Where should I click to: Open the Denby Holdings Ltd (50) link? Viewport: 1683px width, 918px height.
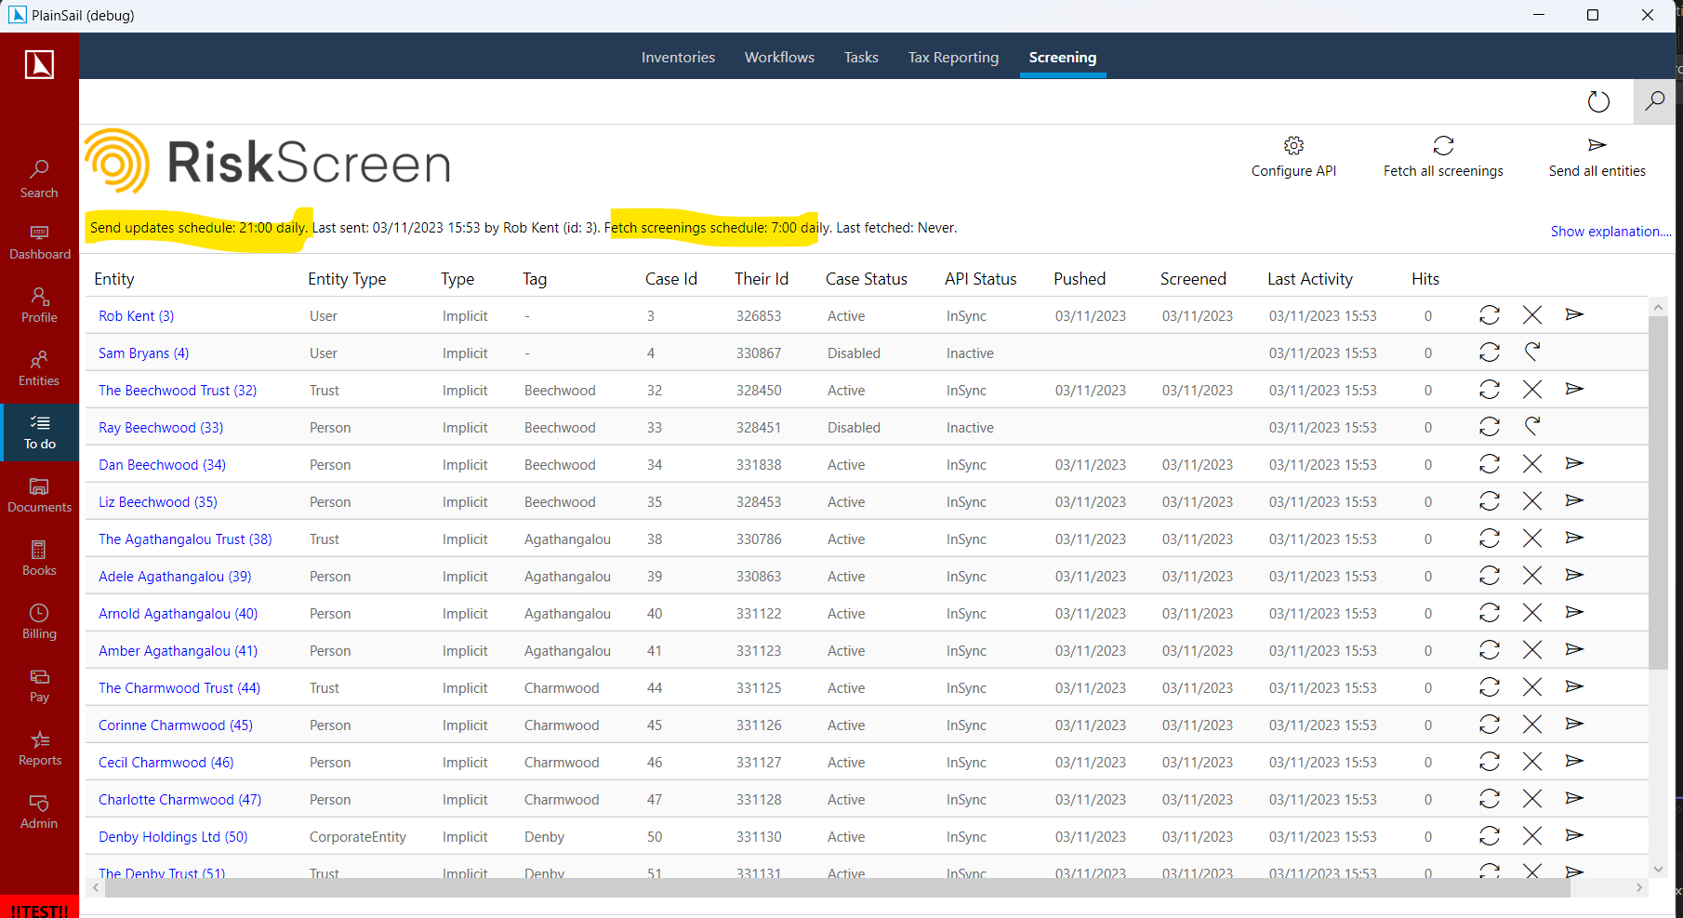[173, 837]
